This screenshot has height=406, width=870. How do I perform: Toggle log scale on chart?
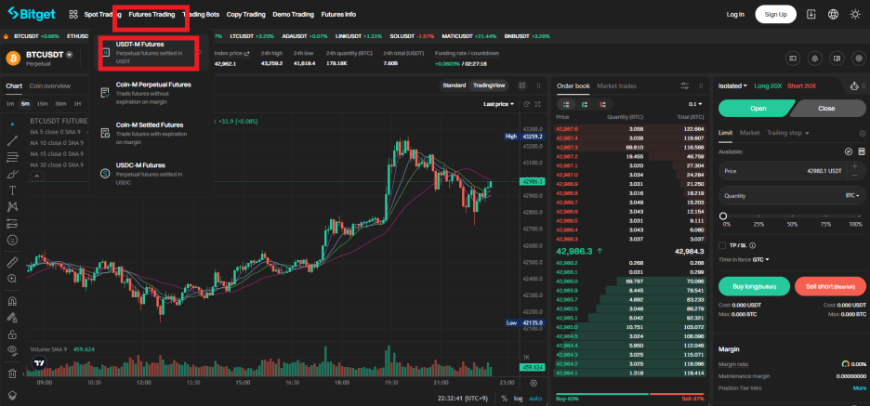[x=519, y=399]
